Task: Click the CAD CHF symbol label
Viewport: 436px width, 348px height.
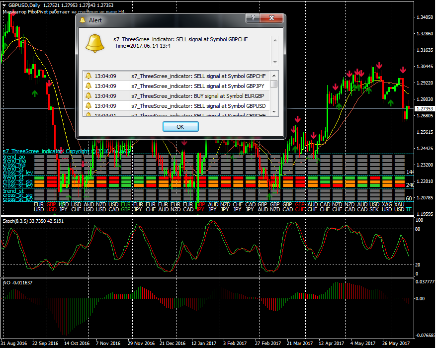Action: pos(325,207)
